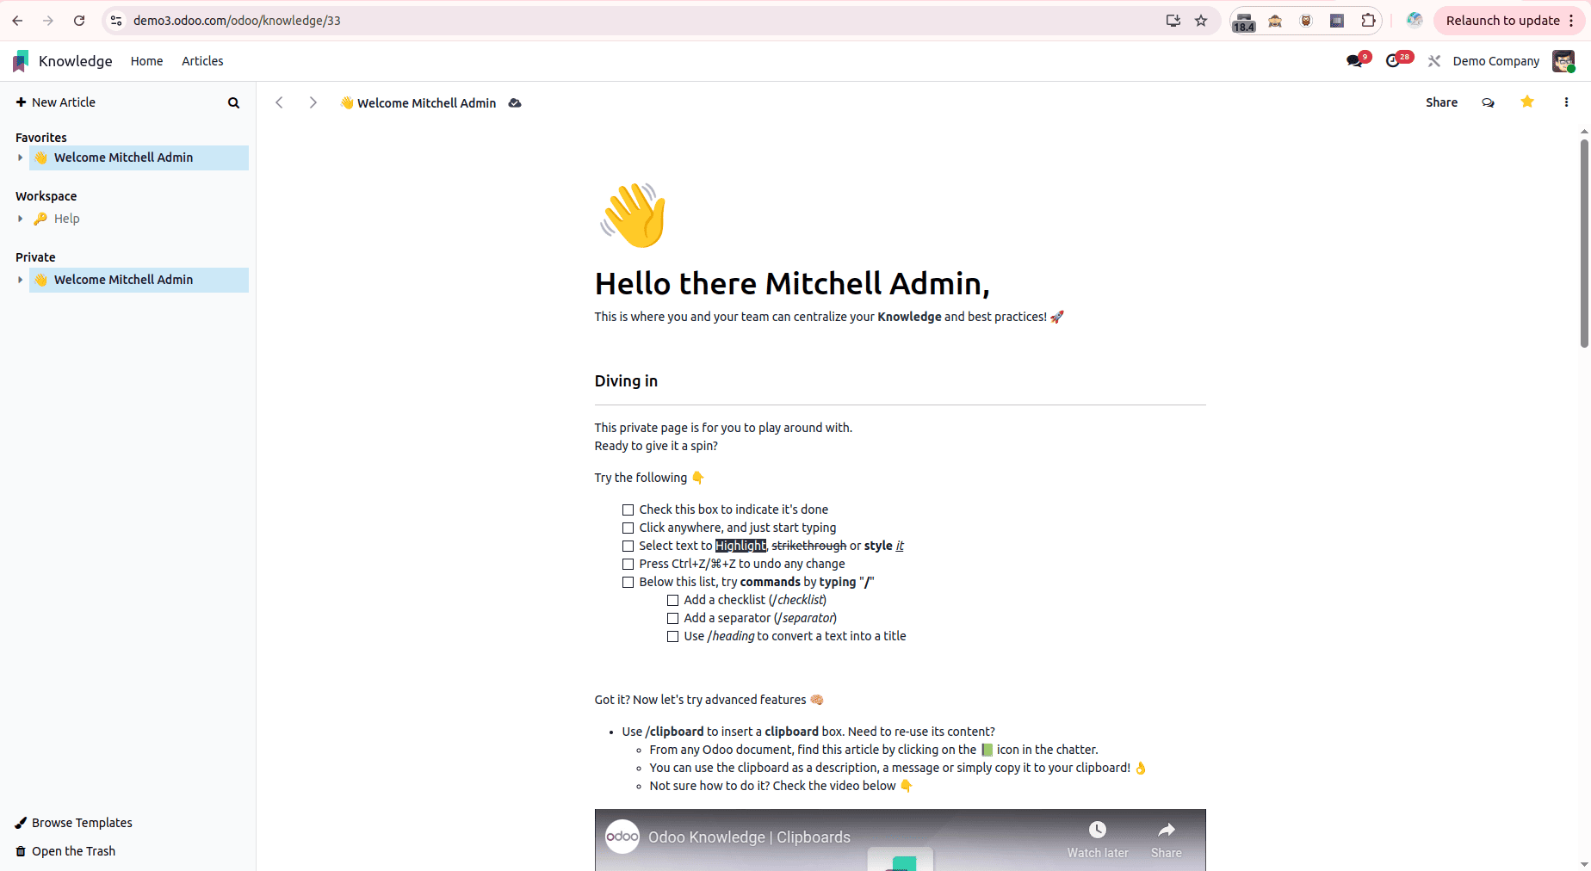Go to the next article with the forward chevron
1591x871 pixels.
pyautogui.click(x=313, y=102)
